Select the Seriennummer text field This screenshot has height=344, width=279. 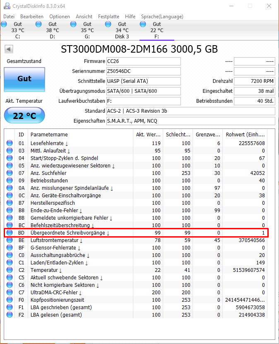click(143, 71)
